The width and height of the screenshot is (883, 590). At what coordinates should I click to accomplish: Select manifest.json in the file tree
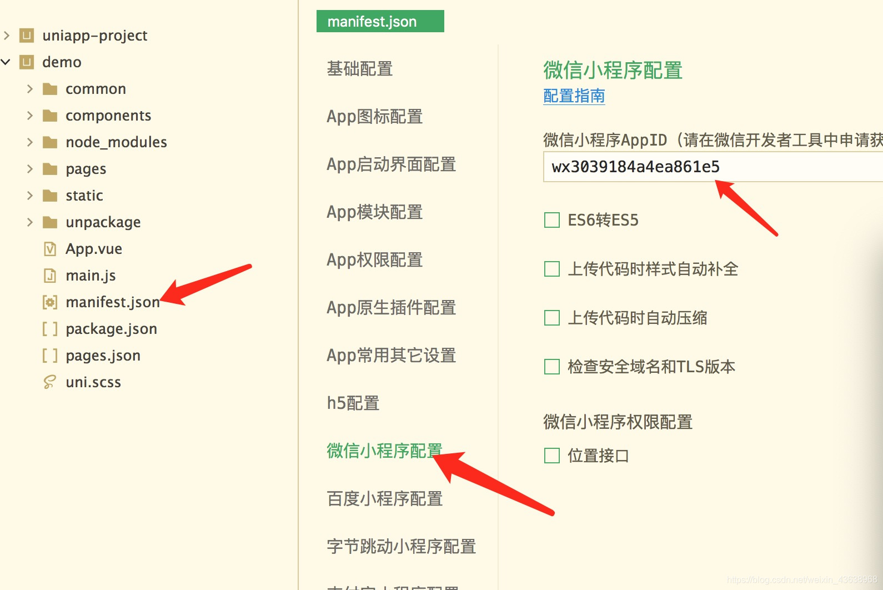(x=113, y=302)
